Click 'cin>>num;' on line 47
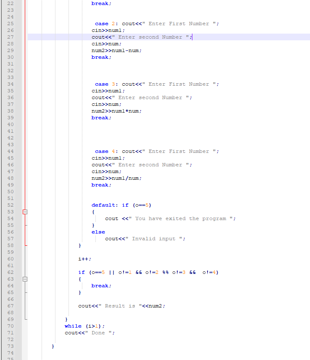Screen dimensions: 310x360 [x=107, y=172]
